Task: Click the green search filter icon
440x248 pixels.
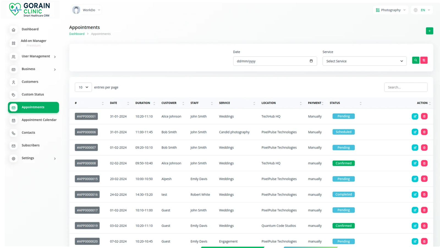Action: 416,60
